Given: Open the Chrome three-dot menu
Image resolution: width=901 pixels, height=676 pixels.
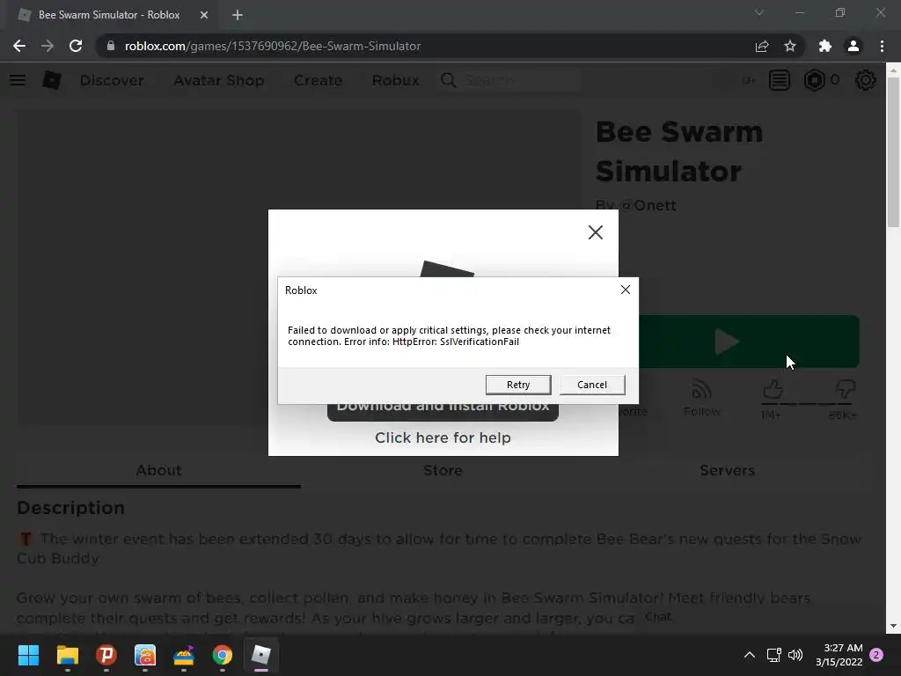Looking at the screenshot, I should tap(882, 46).
